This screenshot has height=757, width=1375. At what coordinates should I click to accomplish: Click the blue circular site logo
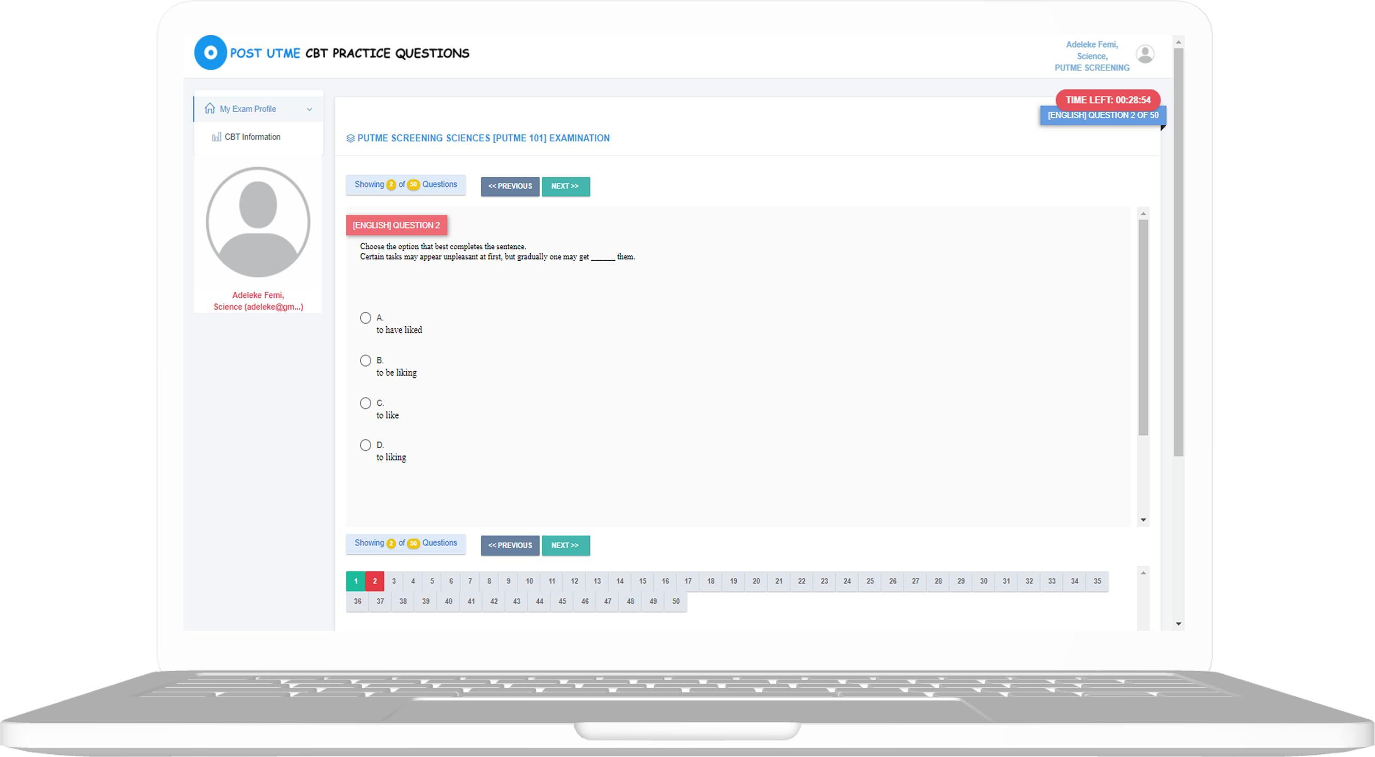pyautogui.click(x=210, y=53)
